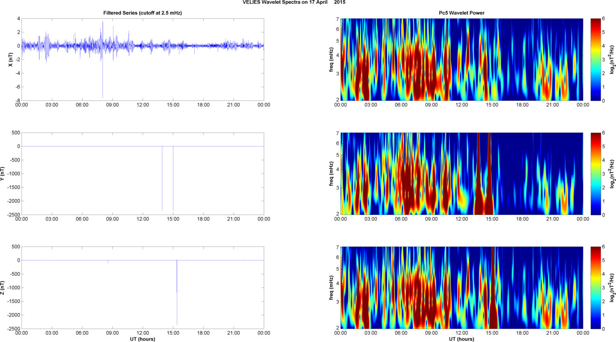This screenshot has width=616, height=342.
Task: Click inside the Z component filtered series plot
Action: [143, 288]
